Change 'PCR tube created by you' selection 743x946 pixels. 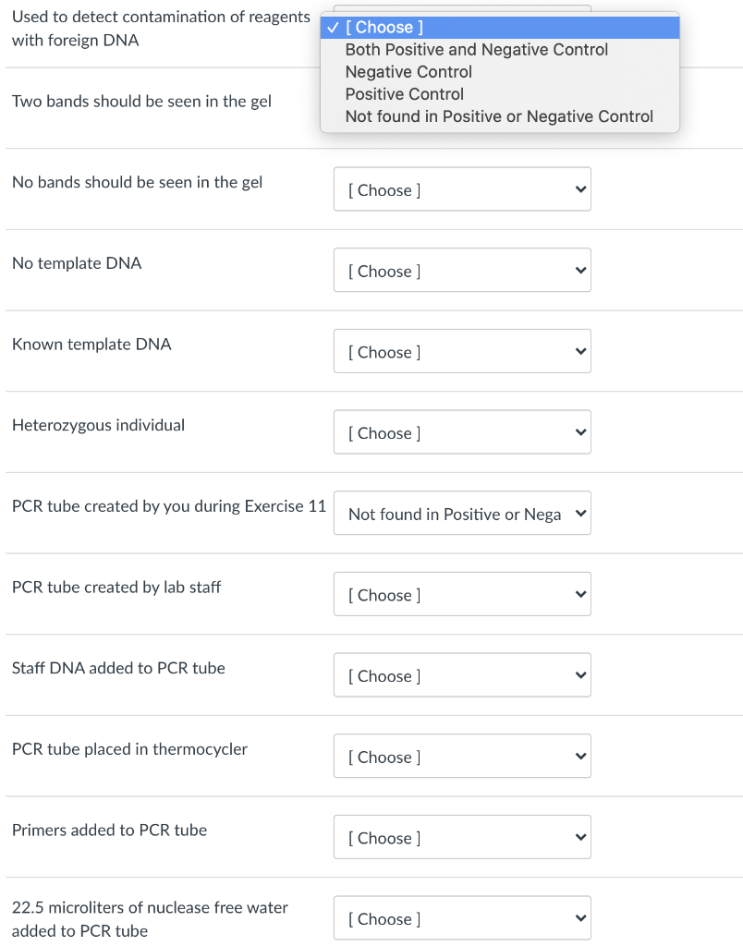click(x=462, y=515)
